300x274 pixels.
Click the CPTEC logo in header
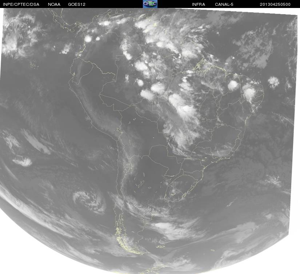point(150,4)
